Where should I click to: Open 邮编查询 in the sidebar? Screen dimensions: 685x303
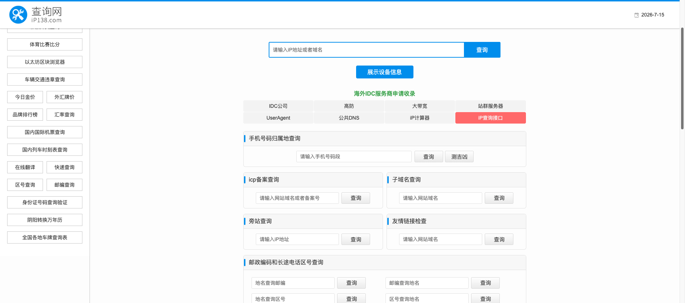pos(64,185)
